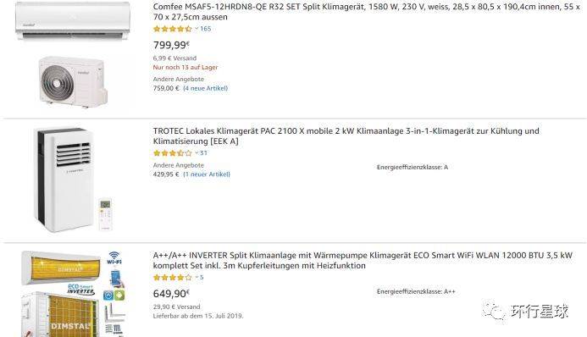Select the 799,99€ price

(x=171, y=45)
